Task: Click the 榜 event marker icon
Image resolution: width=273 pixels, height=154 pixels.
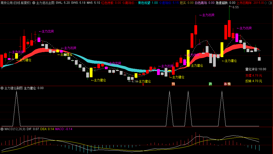Action: pos(229,84)
